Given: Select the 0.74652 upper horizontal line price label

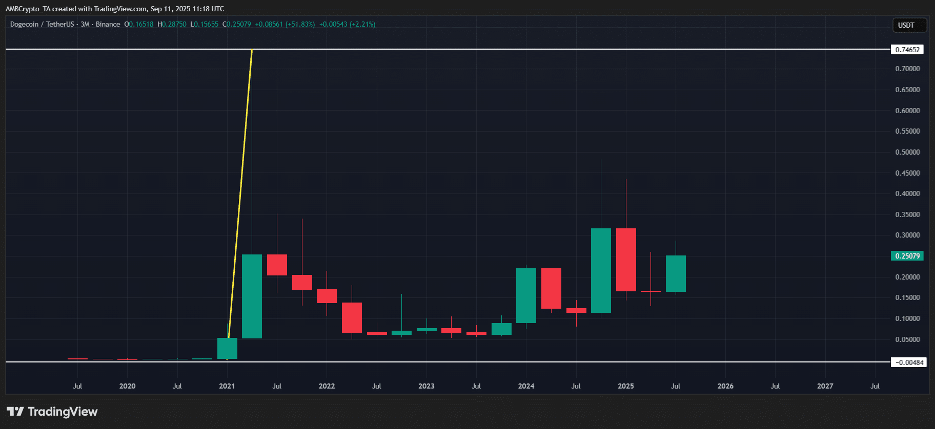Looking at the screenshot, I should pyautogui.click(x=907, y=50).
